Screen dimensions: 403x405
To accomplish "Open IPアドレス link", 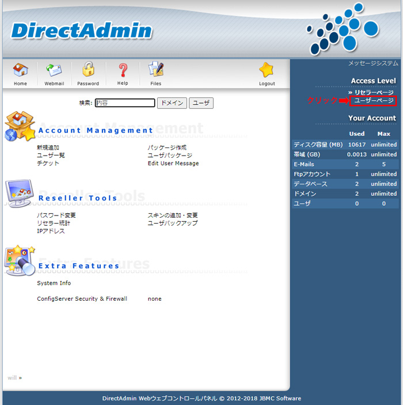I will tap(51, 231).
